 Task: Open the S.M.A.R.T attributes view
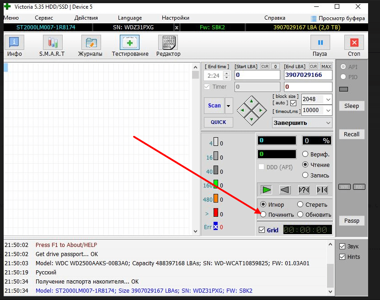coord(52,43)
